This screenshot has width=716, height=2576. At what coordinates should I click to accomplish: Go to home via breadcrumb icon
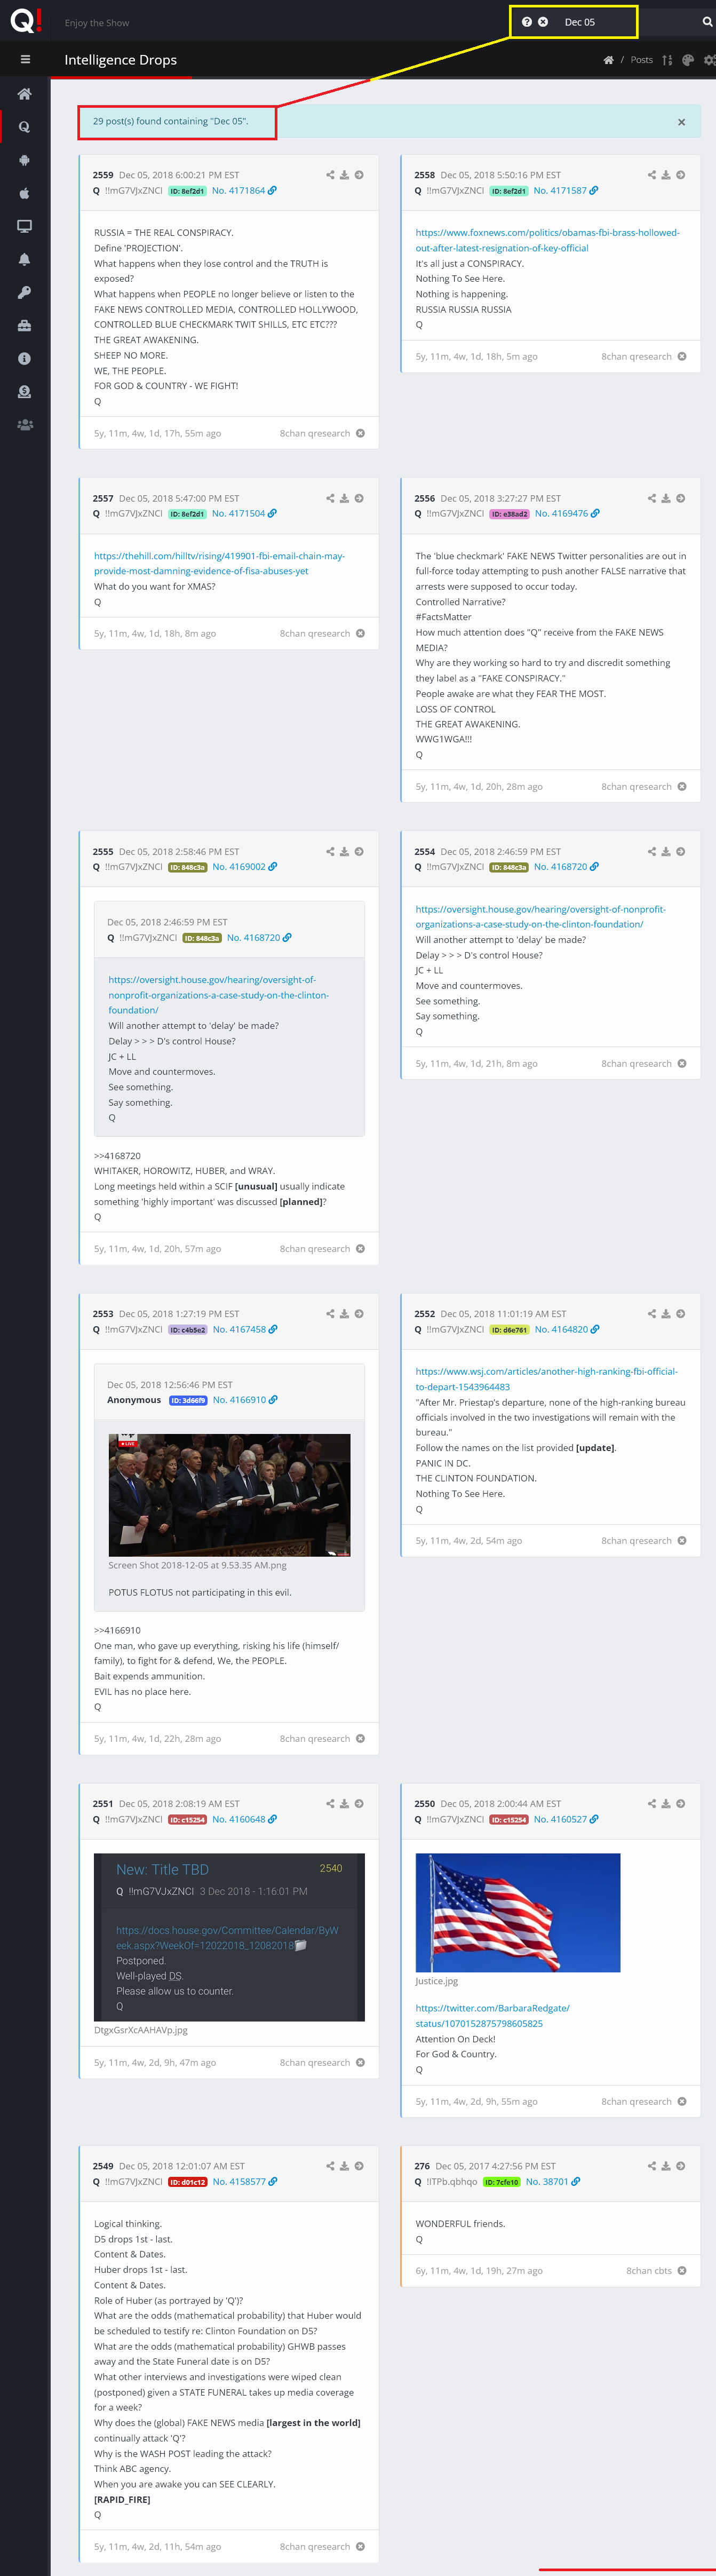pos(608,60)
